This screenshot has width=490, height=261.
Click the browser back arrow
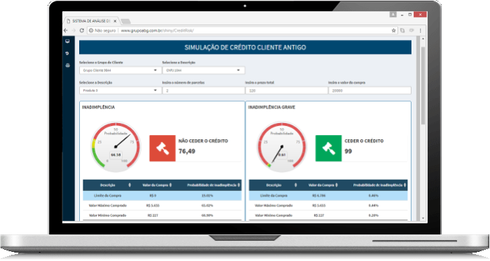click(x=66, y=31)
